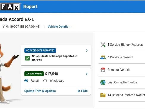Click the CARFAX logo in the header
Screen dimensions: 145x109
click(x=10, y=7)
